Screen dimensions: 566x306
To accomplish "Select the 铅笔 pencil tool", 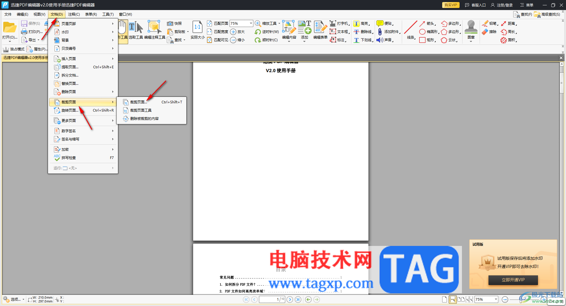I will (490, 24).
